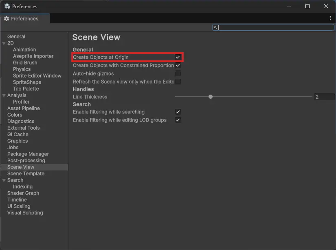This screenshot has height=250, width=336.
Task: Open UI Scaling preferences
Action: pos(19,206)
